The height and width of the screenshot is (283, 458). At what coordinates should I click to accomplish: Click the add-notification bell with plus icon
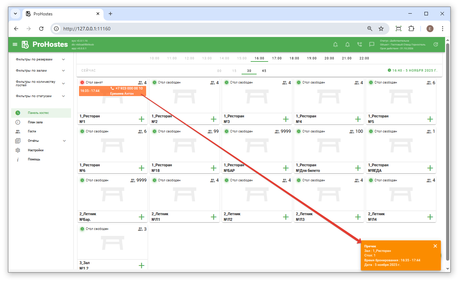click(336, 44)
